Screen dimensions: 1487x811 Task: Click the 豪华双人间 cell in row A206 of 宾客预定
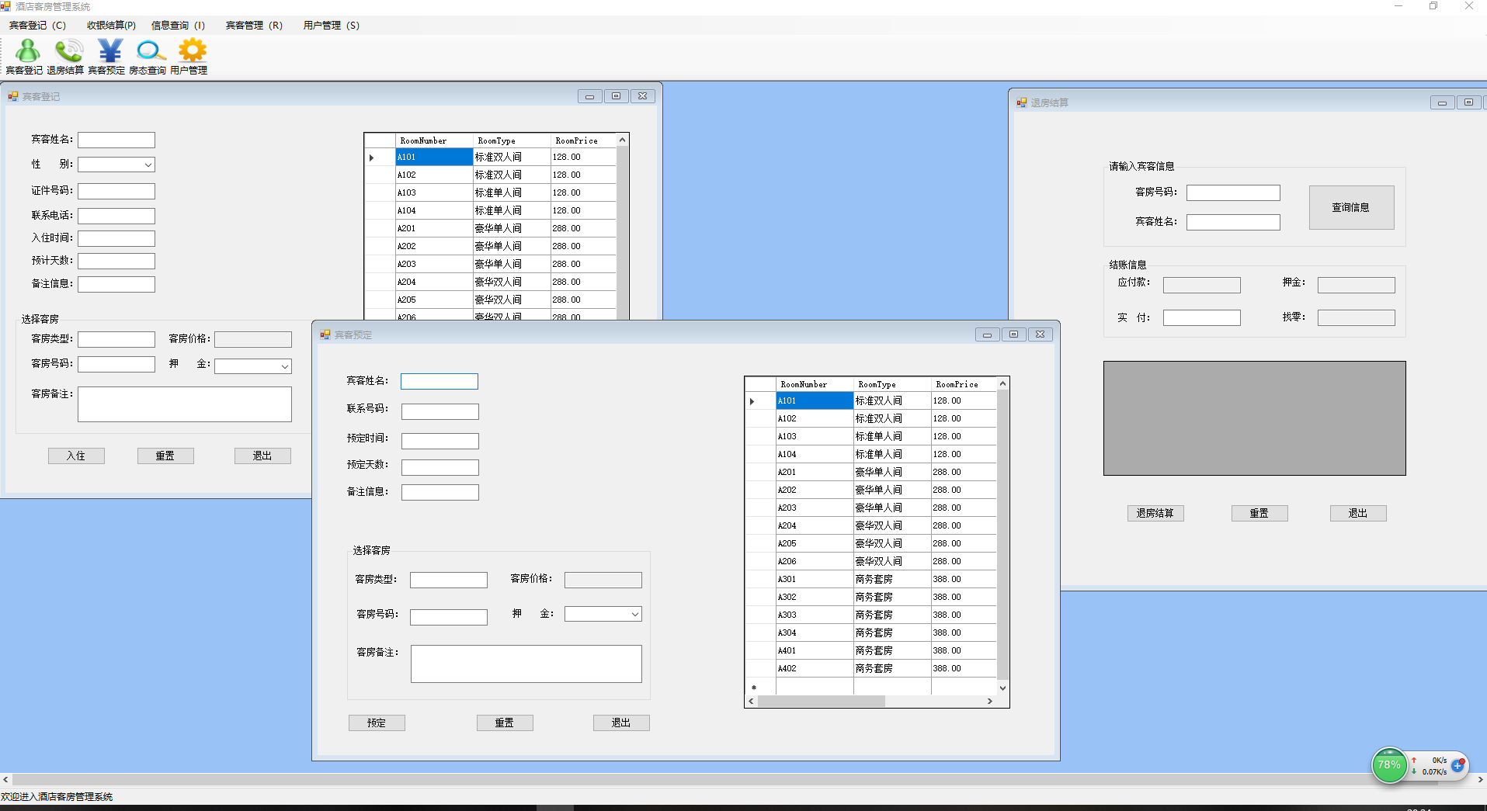tap(892, 561)
